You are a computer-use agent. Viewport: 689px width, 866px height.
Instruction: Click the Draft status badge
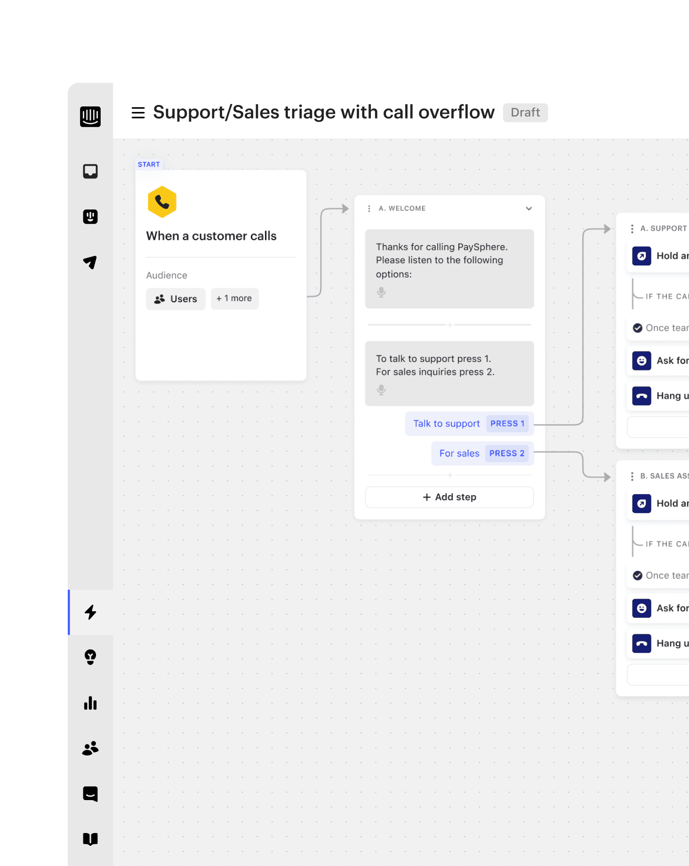click(525, 112)
